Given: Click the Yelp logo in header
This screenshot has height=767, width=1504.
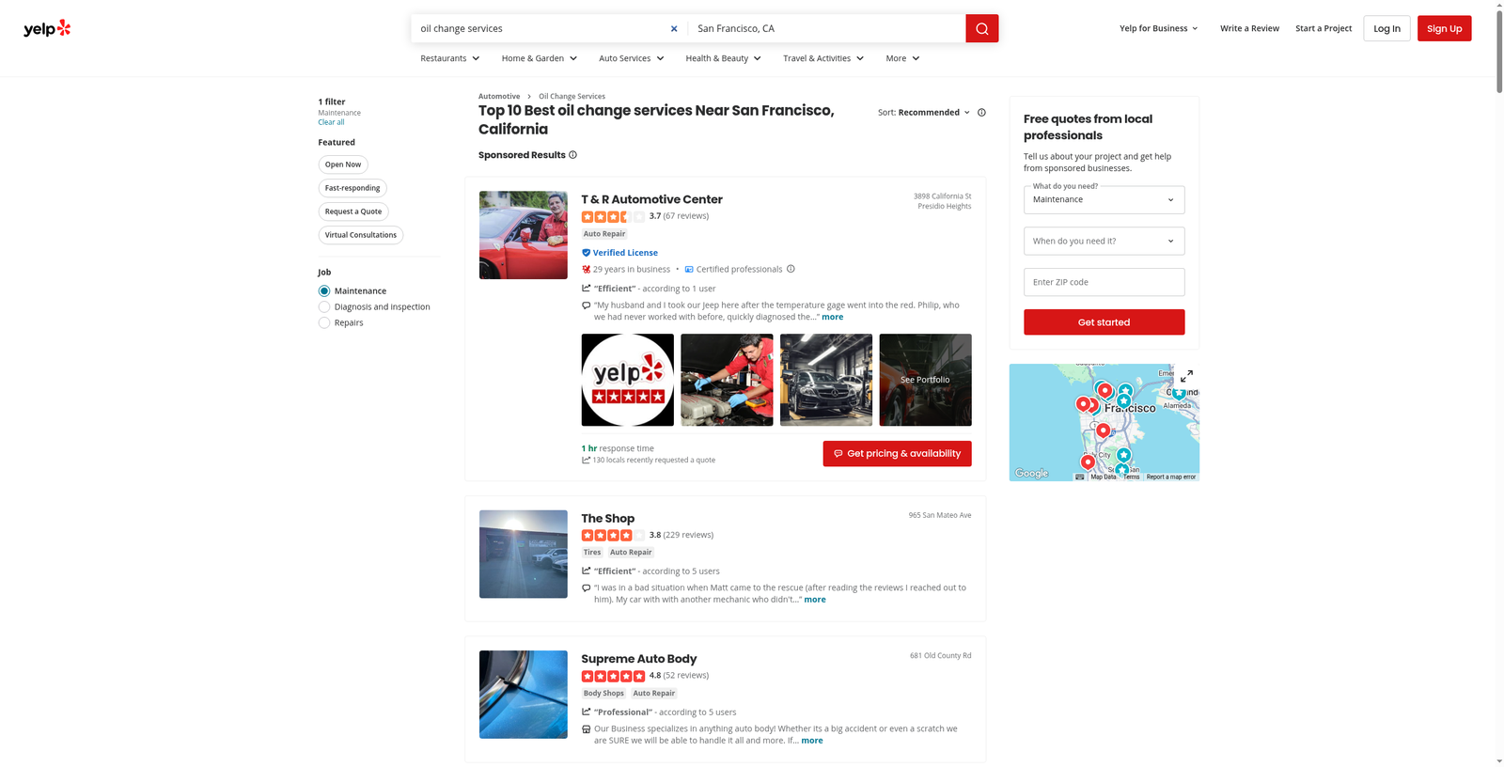Looking at the screenshot, I should (47, 28).
